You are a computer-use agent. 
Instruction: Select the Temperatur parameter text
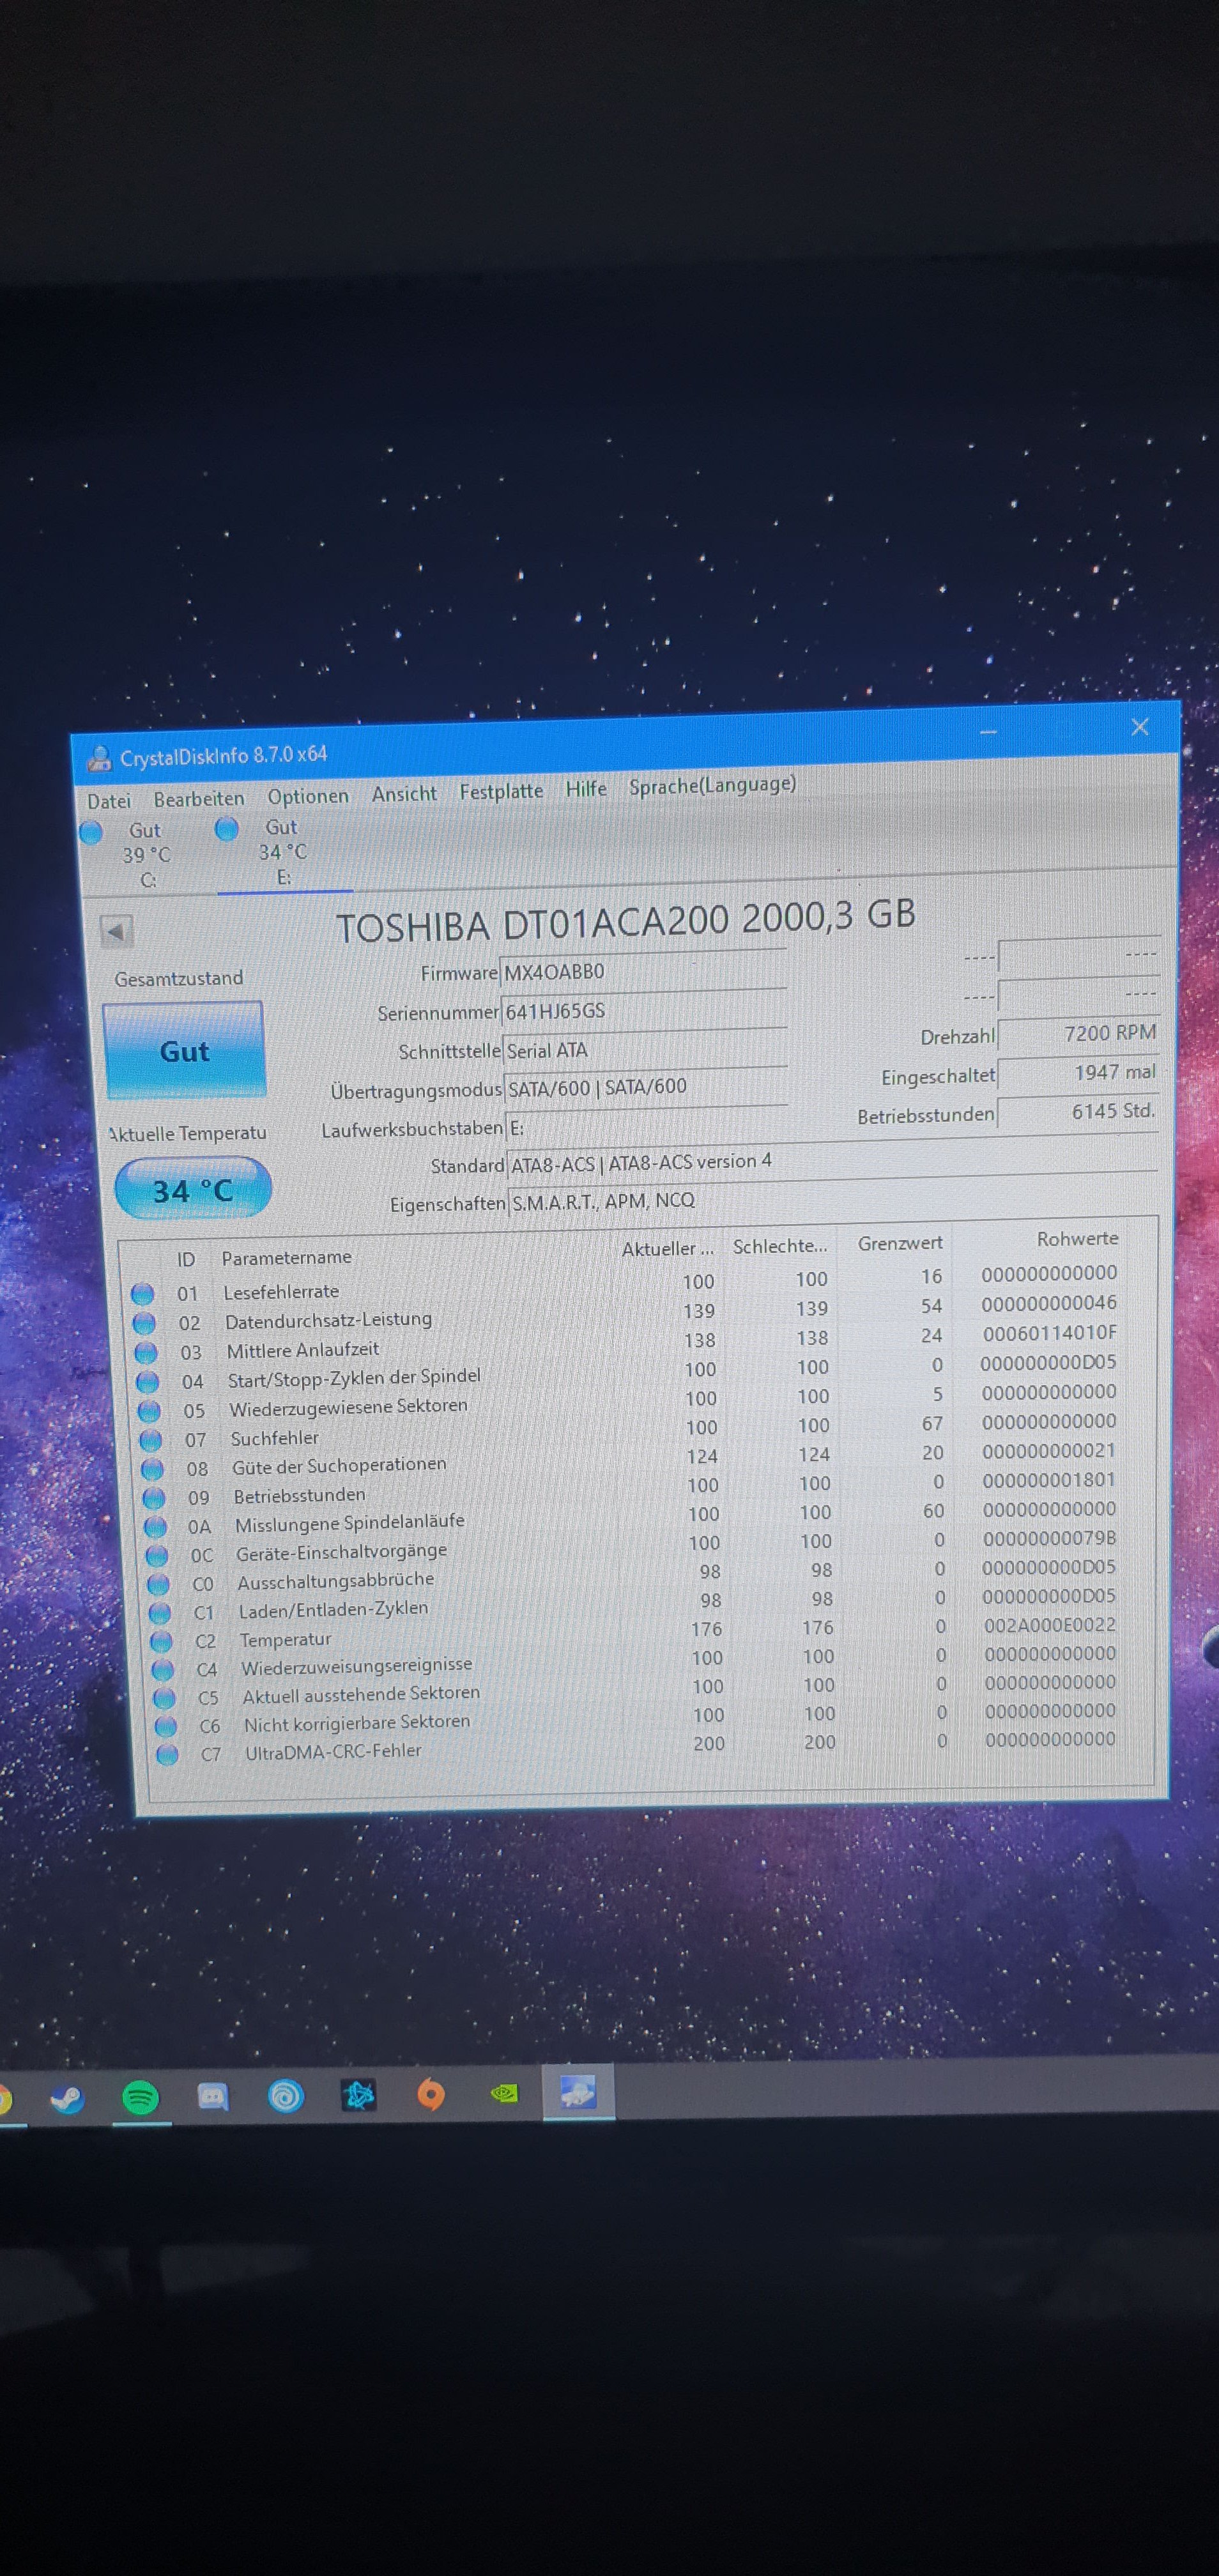[285, 1640]
